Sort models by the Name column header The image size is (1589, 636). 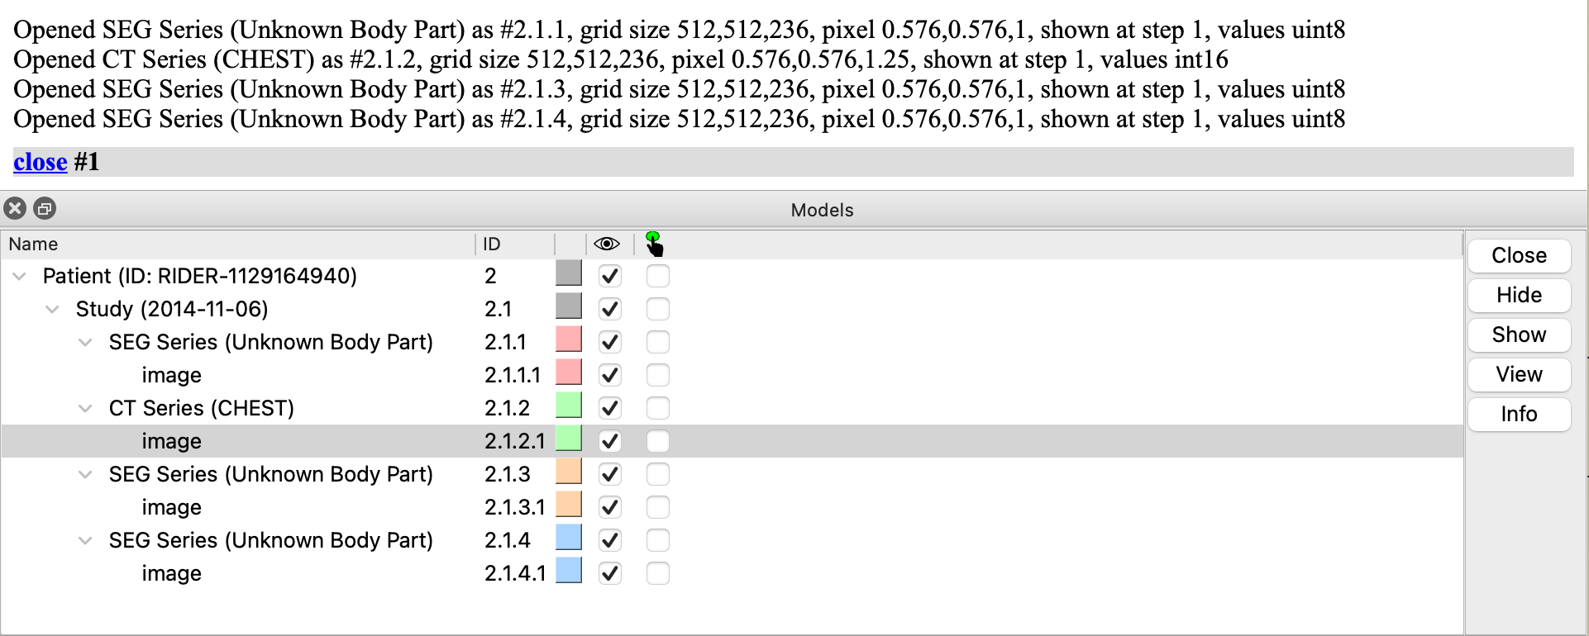point(33,244)
